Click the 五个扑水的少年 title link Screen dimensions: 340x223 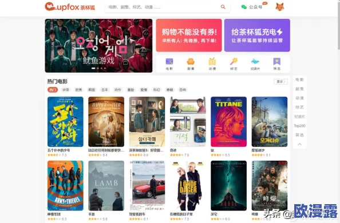pyautogui.click(x=59, y=150)
